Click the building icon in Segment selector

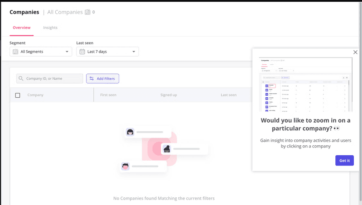tap(15, 52)
